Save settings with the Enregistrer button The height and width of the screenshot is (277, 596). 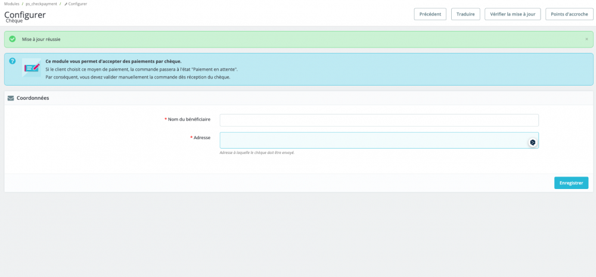pyautogui.click(x=572, y=182)
